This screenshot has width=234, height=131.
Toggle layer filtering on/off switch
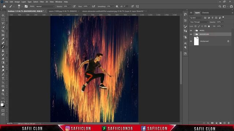click(223, 17)
